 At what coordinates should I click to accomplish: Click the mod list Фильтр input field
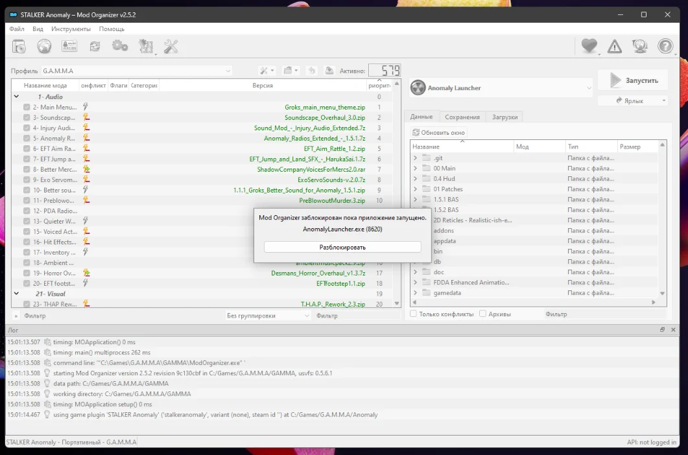point(357,316)
